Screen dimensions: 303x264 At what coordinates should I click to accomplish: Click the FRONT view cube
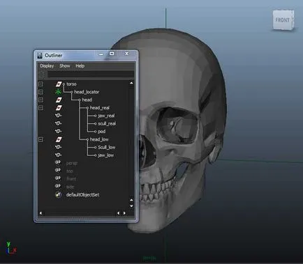(283, 20)
